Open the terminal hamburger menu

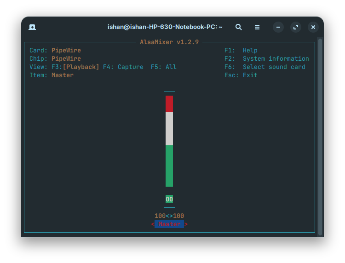pos(257,27)
